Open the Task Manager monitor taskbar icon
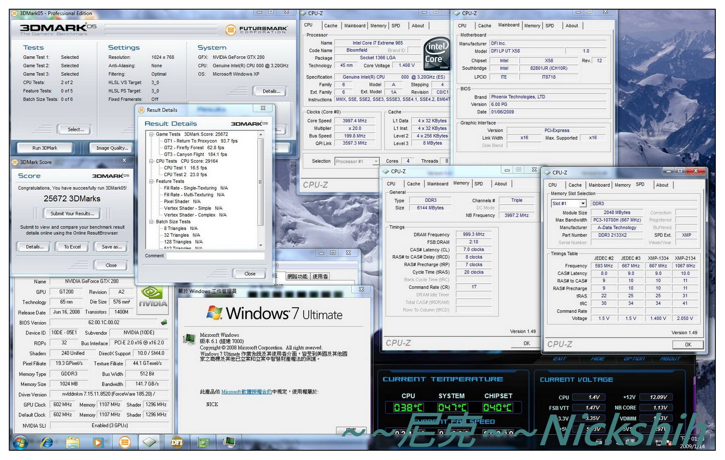725x460 pixels. [229, 442]
